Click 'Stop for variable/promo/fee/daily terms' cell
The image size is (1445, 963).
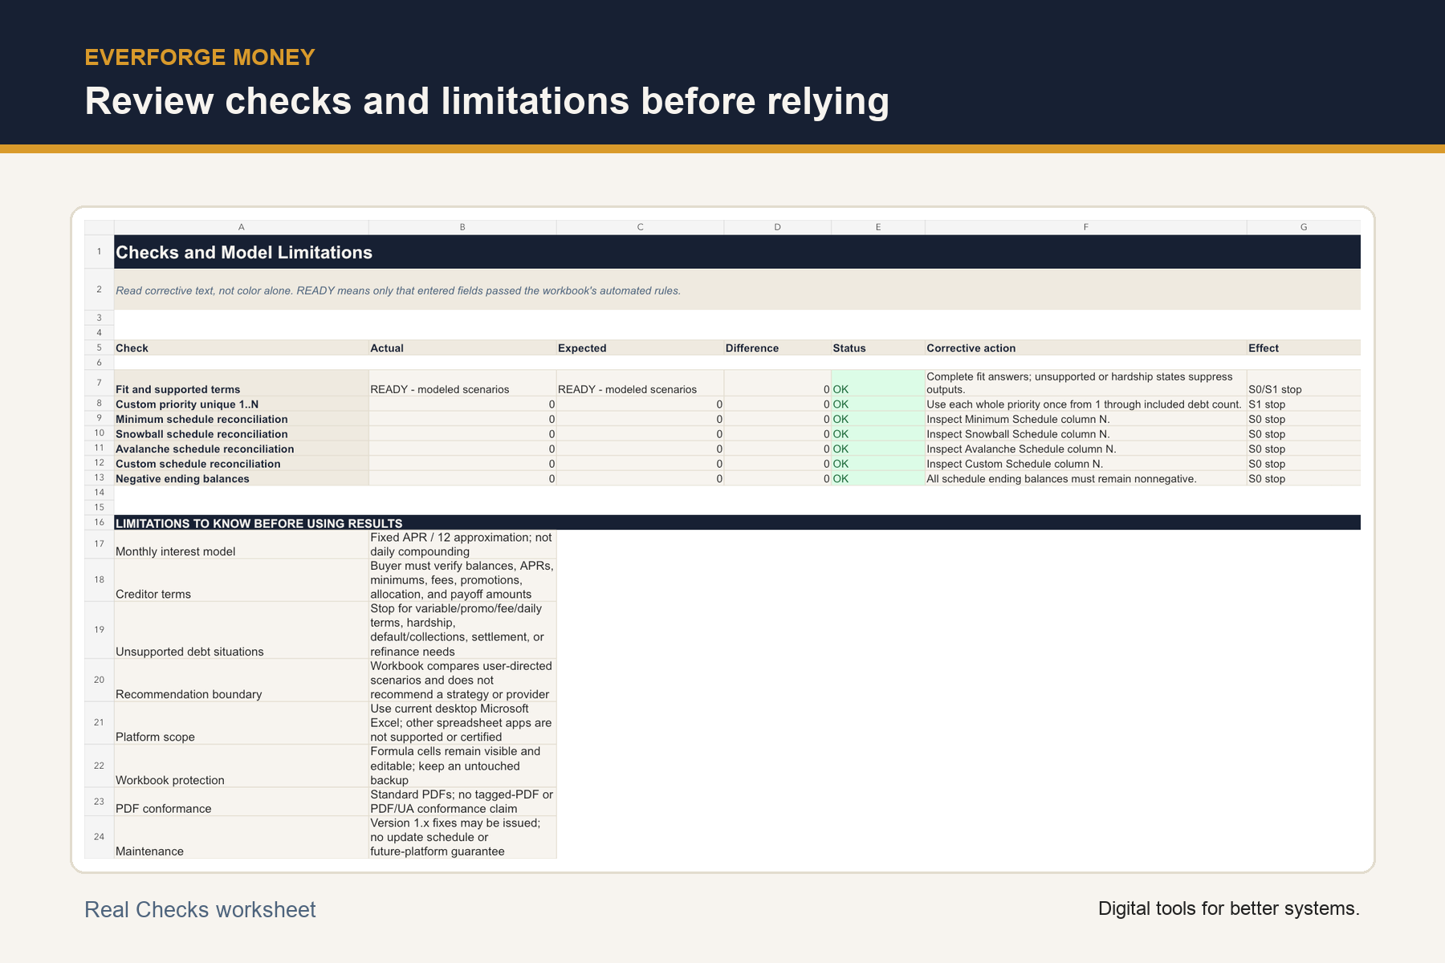coord(462,630)
